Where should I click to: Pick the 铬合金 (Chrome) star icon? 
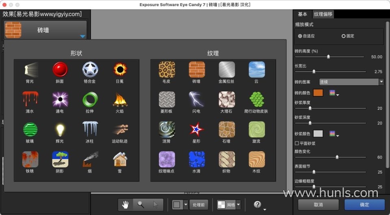coord(90,69)
